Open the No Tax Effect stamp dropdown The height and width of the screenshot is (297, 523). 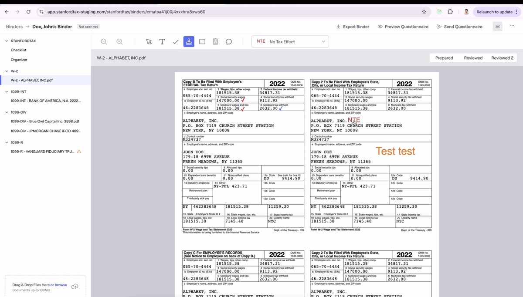point(290,41)
